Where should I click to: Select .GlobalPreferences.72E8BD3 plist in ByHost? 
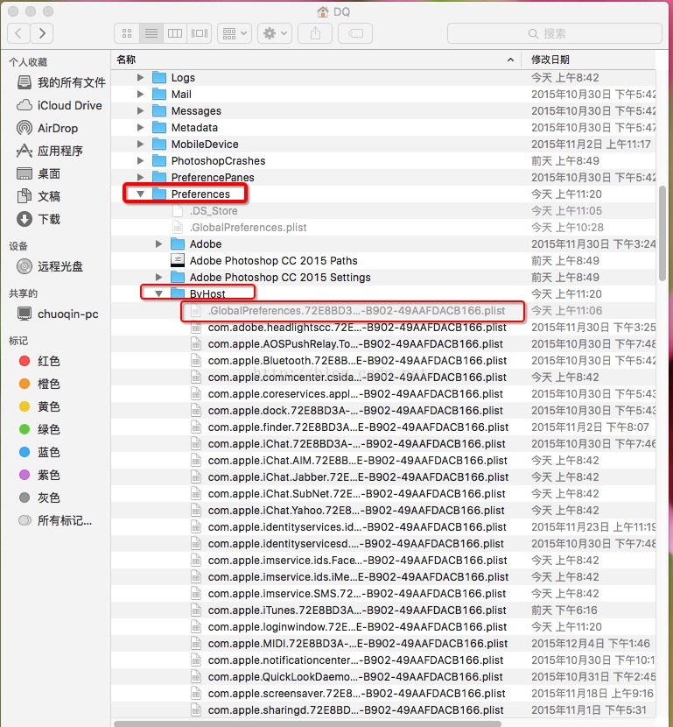click(357, 311)
